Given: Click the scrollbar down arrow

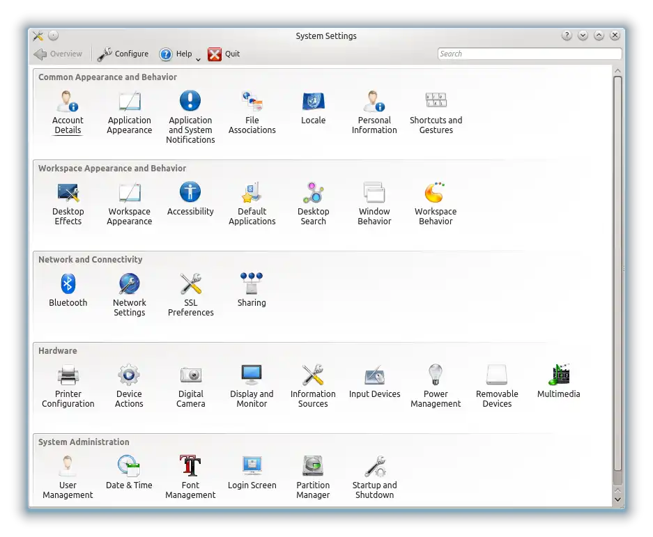Looking at the screenshot, I should pyautogui.click(x=617, y=499).
